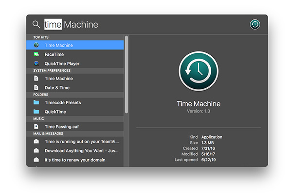This screenshot has width=292, height=194.
Task: Click the "Version: 1.3" text
Action: 199,111
